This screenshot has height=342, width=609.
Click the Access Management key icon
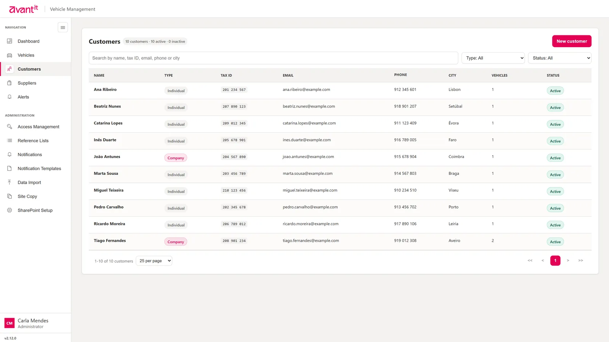click(10, 127)
